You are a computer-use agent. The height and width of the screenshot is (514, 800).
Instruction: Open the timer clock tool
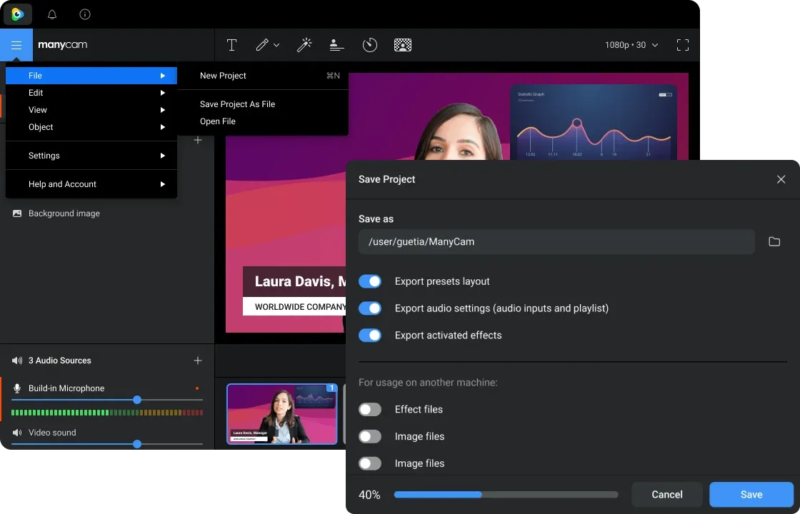pos(369,45)
